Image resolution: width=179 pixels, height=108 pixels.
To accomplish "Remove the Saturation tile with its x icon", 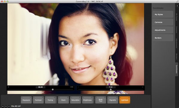I will [x=71, y=97].
